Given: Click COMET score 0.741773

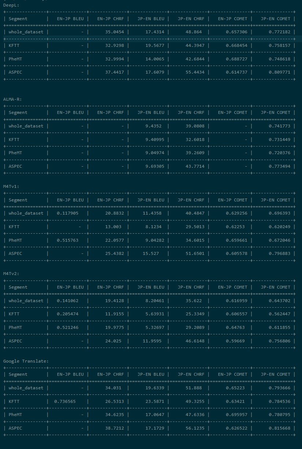Looking at the screenshot, I should [279, 126].
